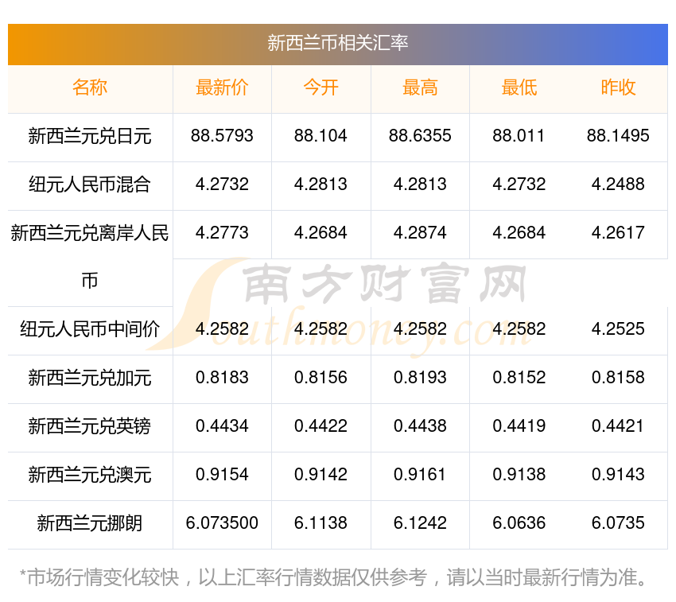Select the 新西兰元兑英镑 row name
This screenshot has height=602, width=676.
coord(90,426)
